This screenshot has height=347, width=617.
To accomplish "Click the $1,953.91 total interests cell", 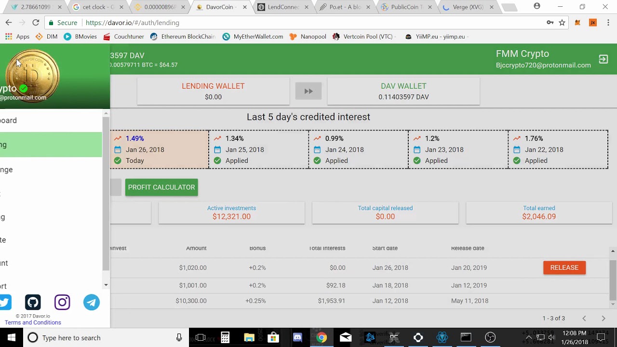I will 332,301.
